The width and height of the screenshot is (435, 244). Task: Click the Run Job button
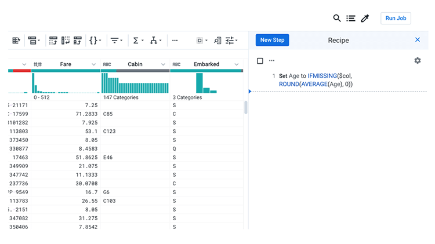tap(396, 19)
